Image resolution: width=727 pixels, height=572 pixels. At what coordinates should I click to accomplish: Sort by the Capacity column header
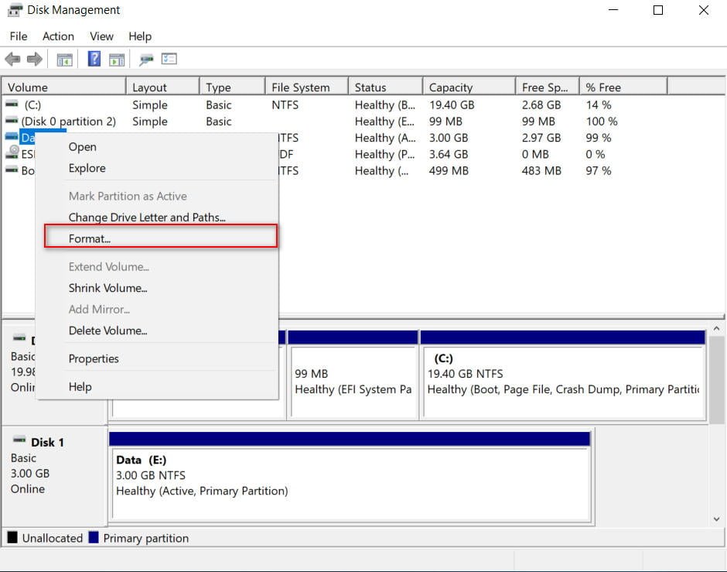coord(450,87)
